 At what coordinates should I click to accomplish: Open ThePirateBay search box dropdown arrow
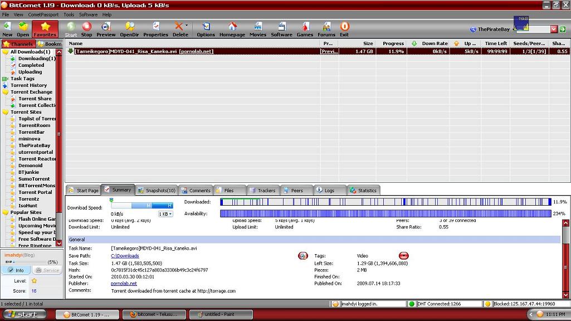tap(554, 30)
